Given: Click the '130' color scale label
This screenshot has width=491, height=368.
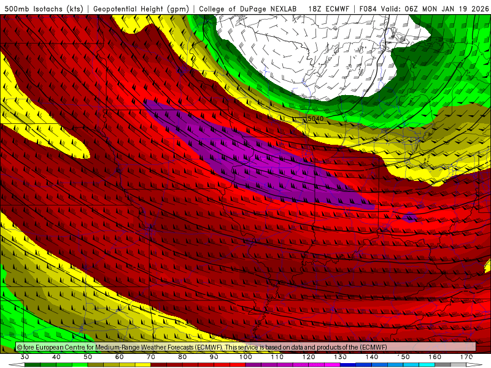Looking at the screenshot, I should coord(341,357).
